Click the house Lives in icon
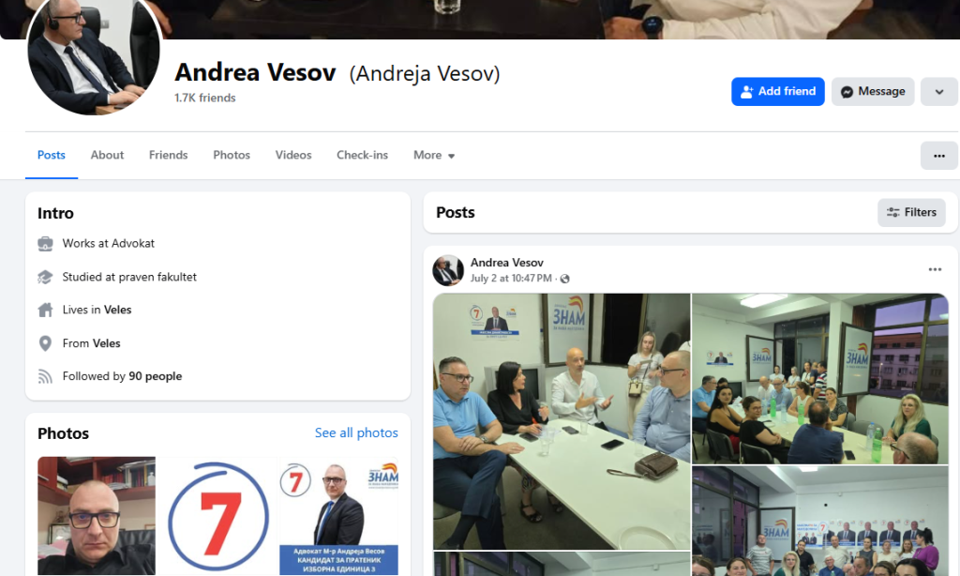The width and height of the screenshot is (960, 576). pyautogui.click(x=45, y=311)
